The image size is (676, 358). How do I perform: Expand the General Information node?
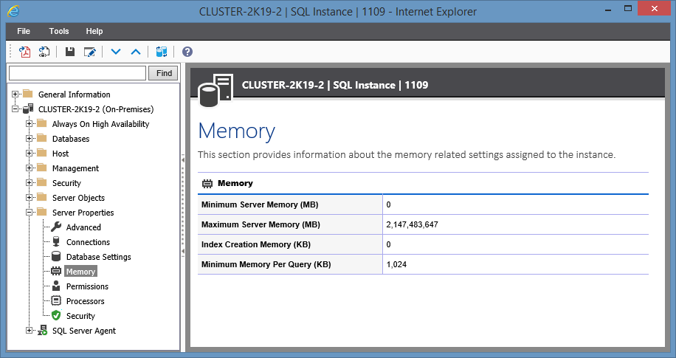pyautogui.click(x=15, y=94)
